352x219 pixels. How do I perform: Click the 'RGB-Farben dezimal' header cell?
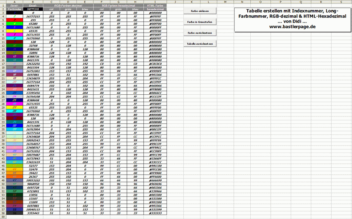click(68, 6)
